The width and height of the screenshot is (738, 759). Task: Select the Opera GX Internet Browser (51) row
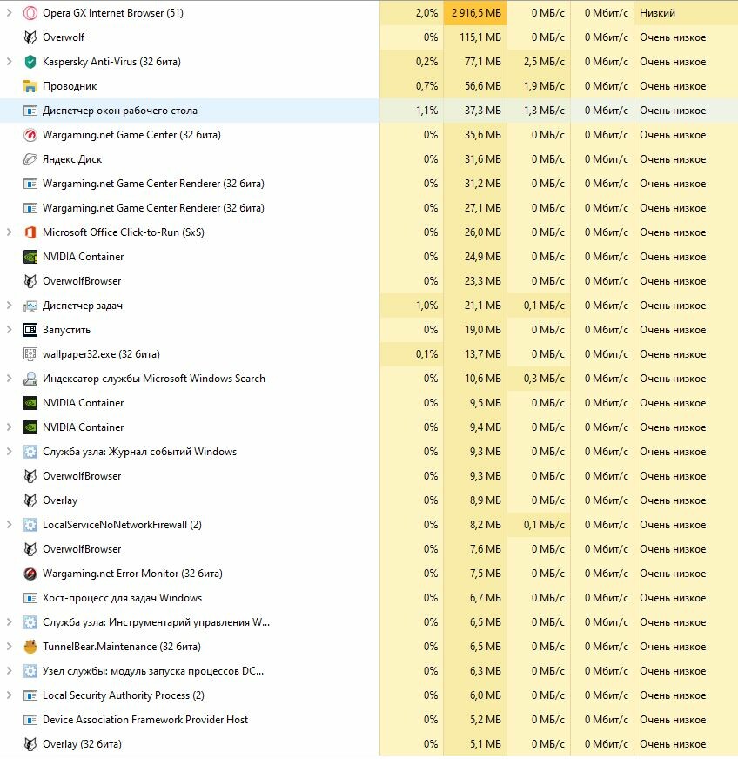tap(369, 13)
